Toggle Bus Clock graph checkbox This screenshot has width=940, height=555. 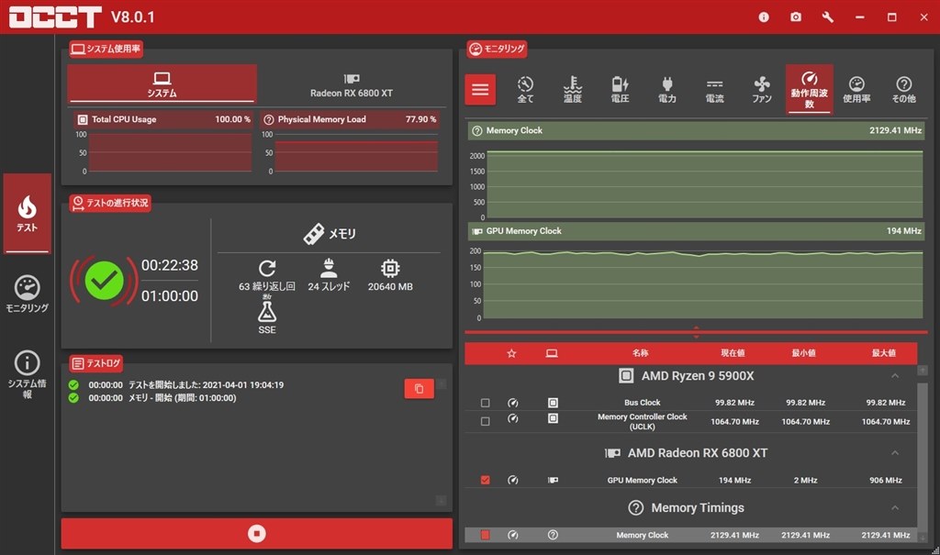(x=485, y=403)
